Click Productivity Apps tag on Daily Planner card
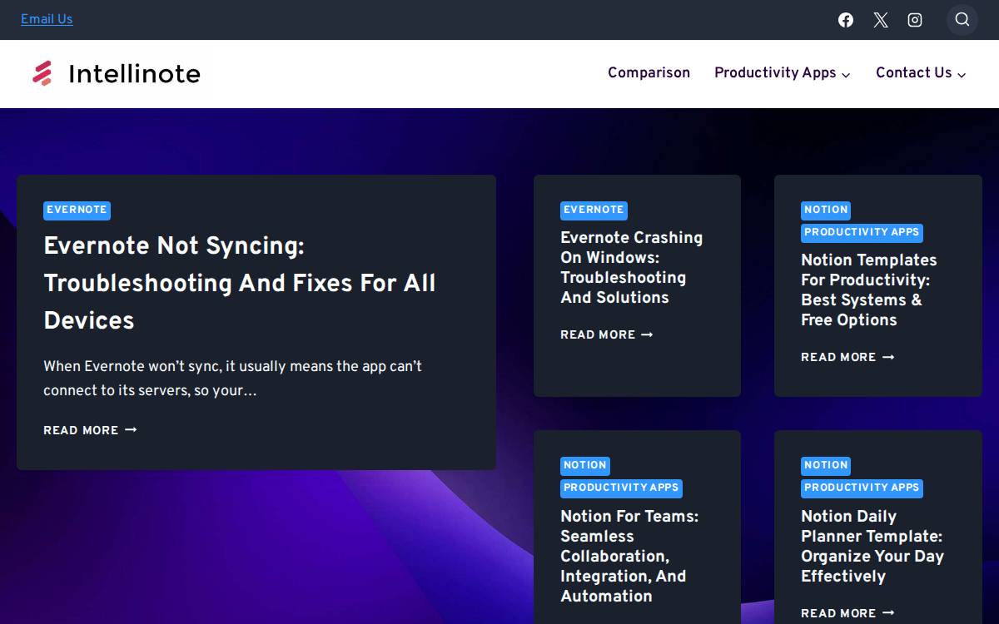Viewport: 999px width, 624px height. (x=862, y=488)
